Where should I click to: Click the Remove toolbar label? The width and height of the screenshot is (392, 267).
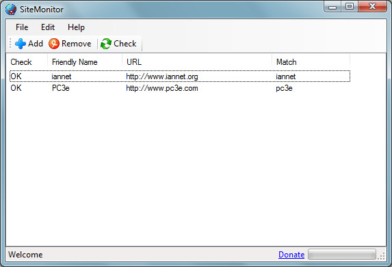point(76,44)
